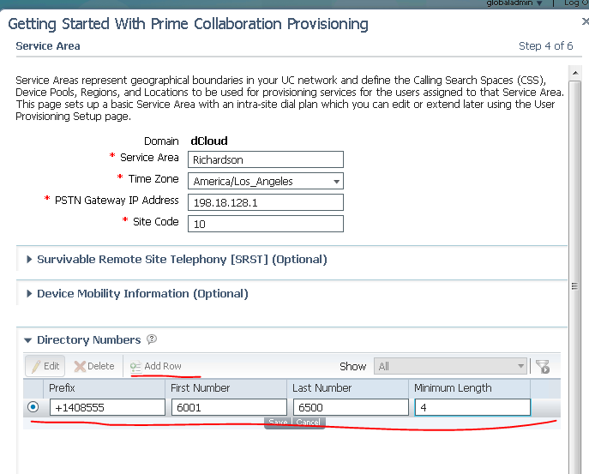Click the Prefix input field
589x474 pixels.
tap(107, 407)
